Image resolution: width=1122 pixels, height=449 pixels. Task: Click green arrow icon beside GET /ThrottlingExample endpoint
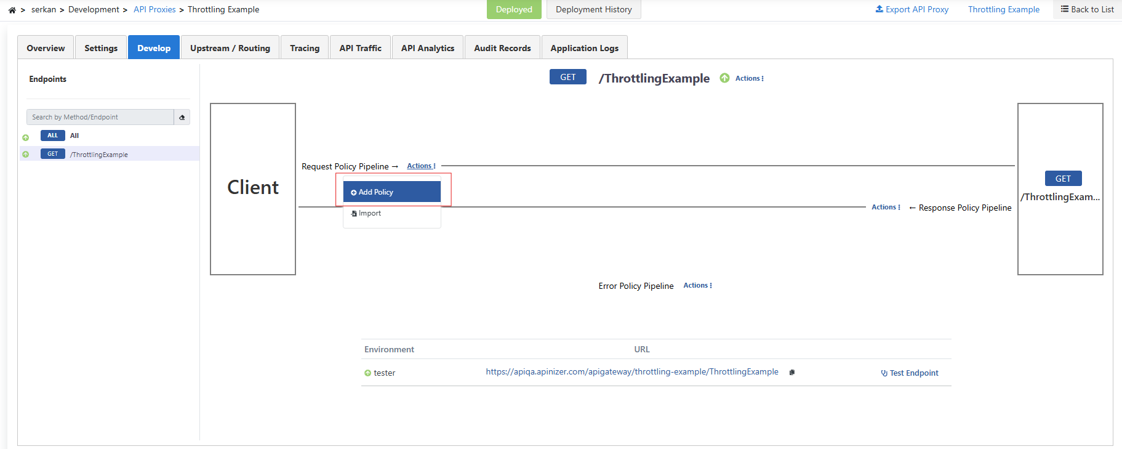(x=26, y=154)
